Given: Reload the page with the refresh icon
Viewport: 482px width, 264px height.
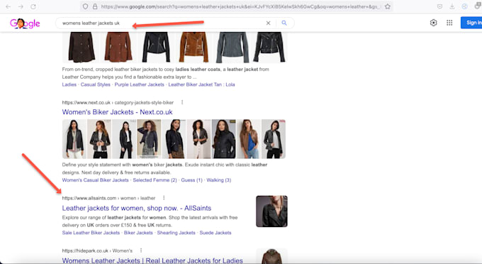Looking at the screenshot, I should pyautogui.click(x=33, y=6).
